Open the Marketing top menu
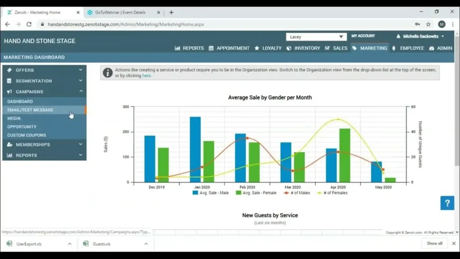The width and height of the screenshot is (460, 259). (x=370, y=48)
